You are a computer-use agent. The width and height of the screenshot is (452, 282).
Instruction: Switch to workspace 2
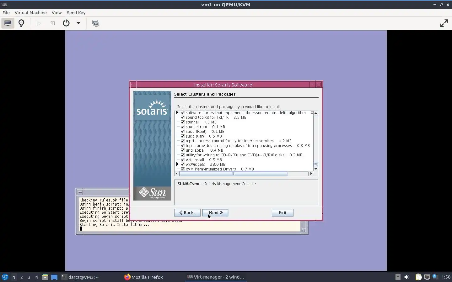click(x=21, y=277)
